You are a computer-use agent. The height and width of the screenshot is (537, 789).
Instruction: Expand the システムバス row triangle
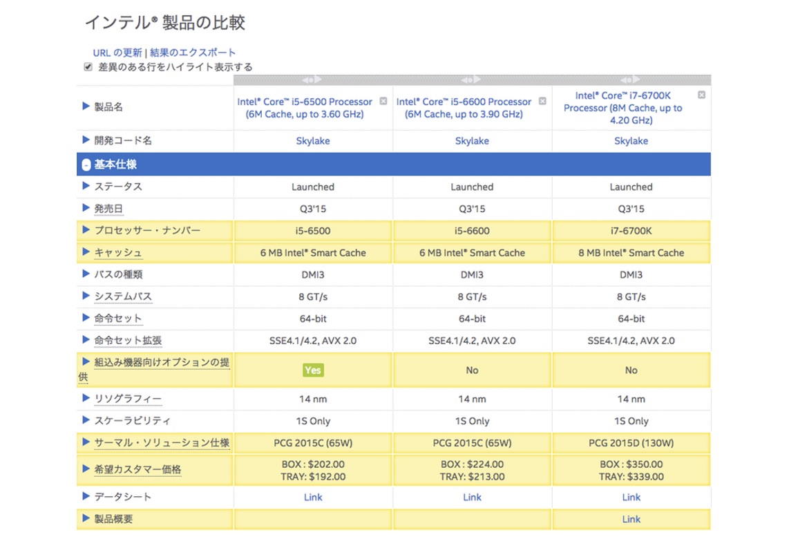[86, 295]
